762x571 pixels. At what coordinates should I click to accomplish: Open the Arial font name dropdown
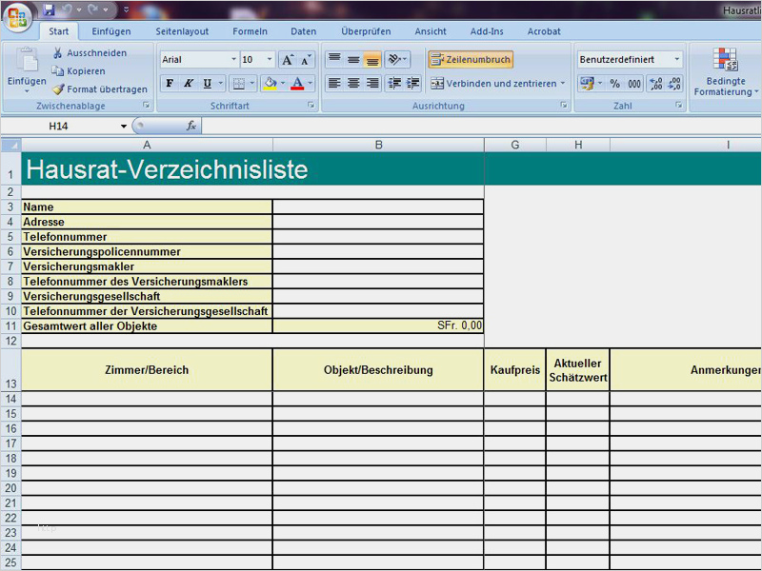coord(231,60)
